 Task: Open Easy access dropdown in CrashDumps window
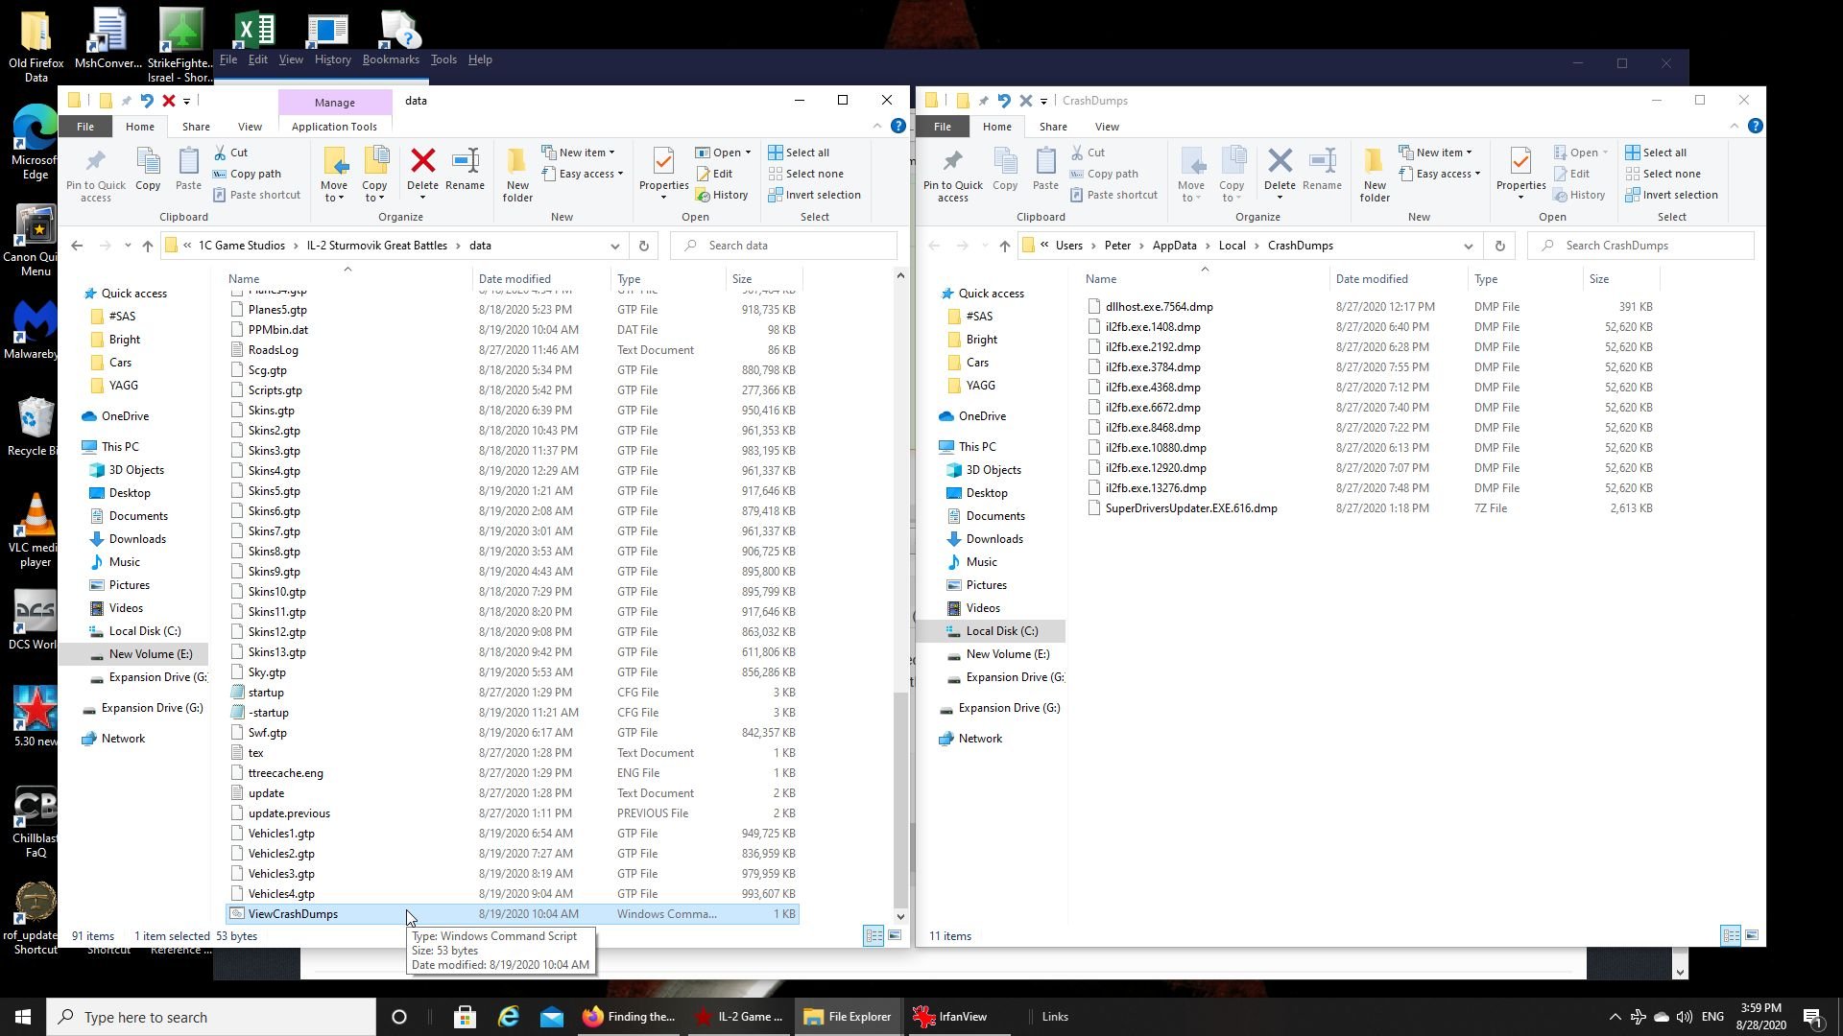(x=1440, y=174)
